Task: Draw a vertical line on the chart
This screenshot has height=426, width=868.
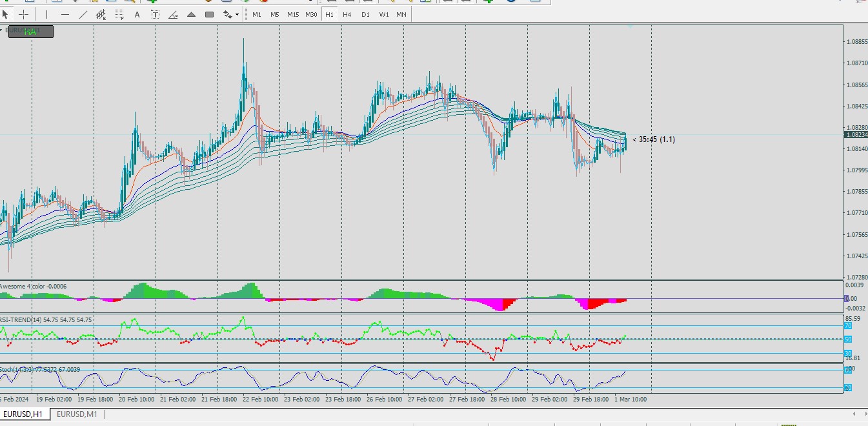Action: (46, 14)
